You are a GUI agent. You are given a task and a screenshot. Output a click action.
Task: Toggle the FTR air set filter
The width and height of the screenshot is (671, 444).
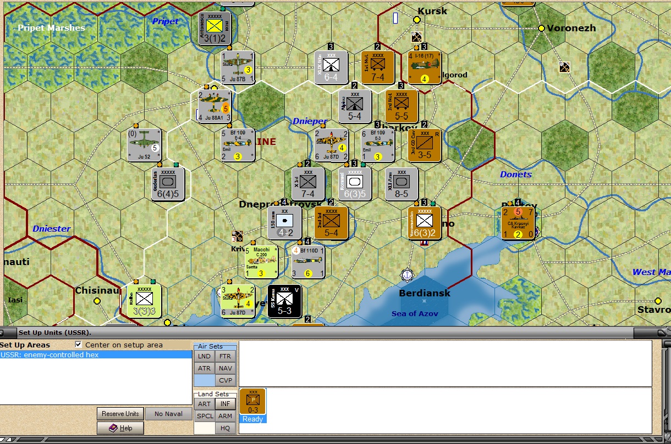(x=225, y=356)
